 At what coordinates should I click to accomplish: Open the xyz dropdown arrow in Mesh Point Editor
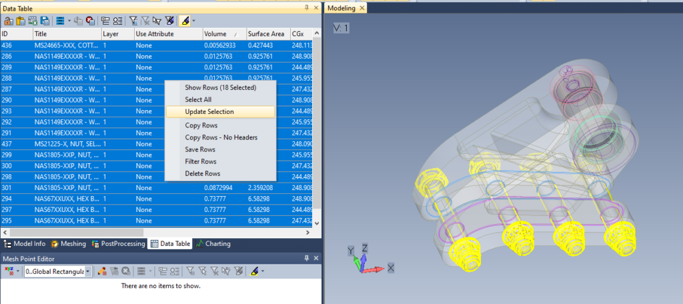[18, 271]
